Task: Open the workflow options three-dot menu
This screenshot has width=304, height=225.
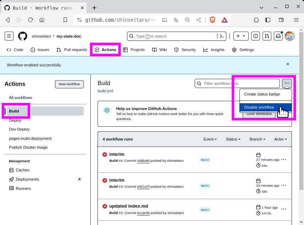Action: pos(287,83)
